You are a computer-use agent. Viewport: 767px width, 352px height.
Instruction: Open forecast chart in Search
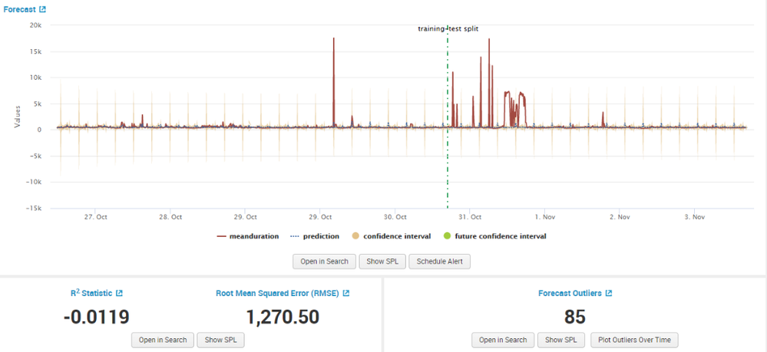(x=324, y=262)
